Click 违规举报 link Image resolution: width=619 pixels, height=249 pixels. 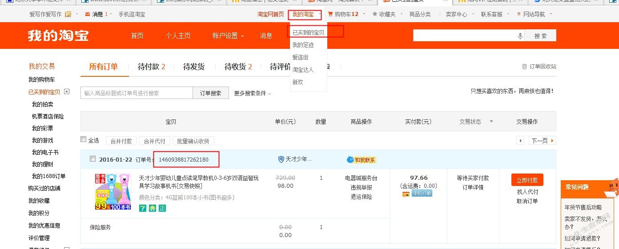point(361,187)
